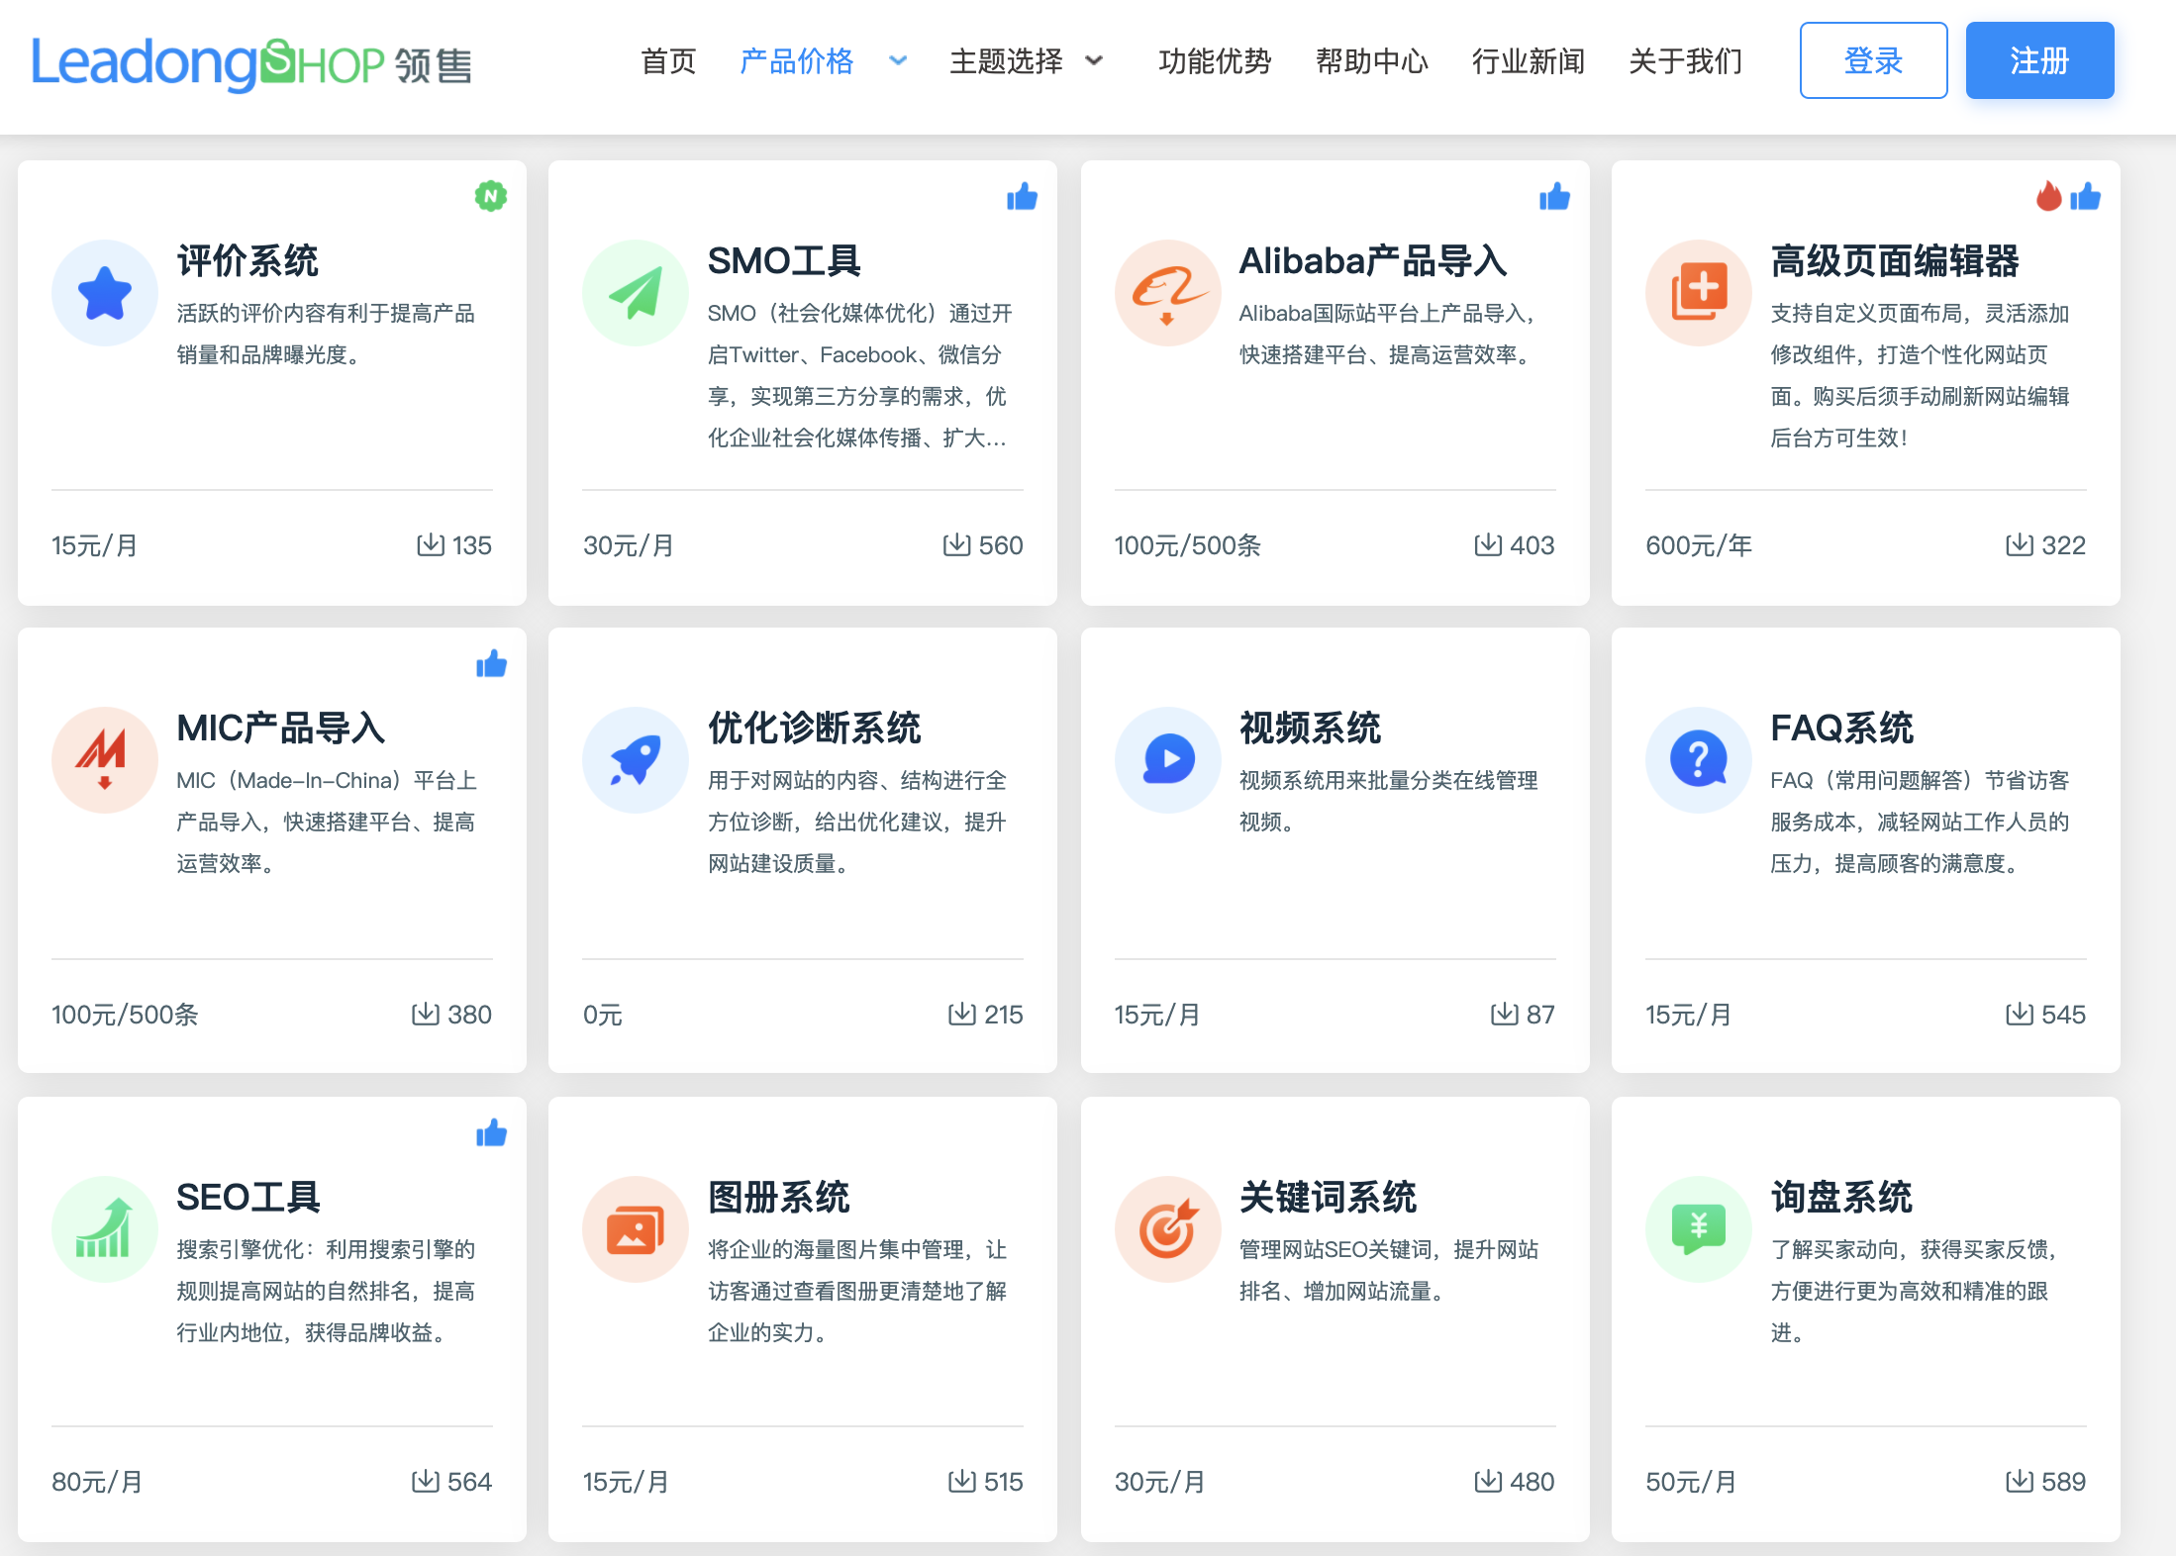The image size is (2176, 1556).
Task: Click the 登录 button
Action: coord(1873,60)
